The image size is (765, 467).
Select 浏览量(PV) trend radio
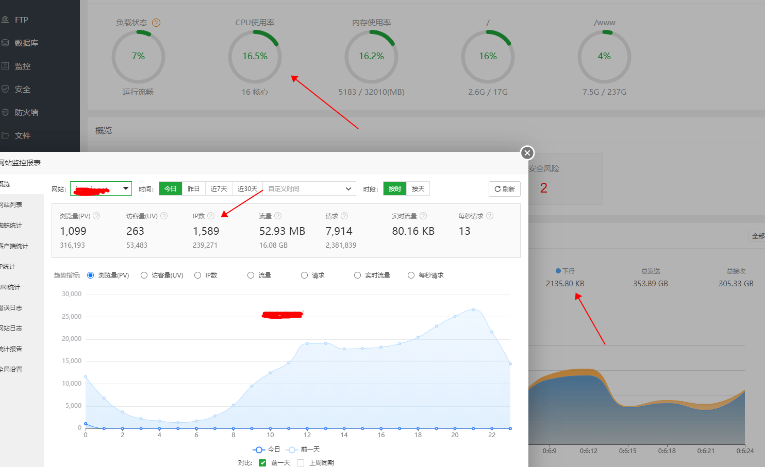pos(91,275)
